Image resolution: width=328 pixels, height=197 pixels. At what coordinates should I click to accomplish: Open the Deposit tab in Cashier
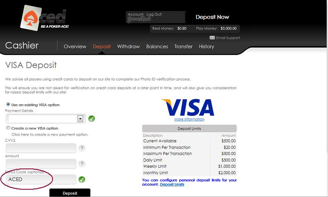click(102, 46)
